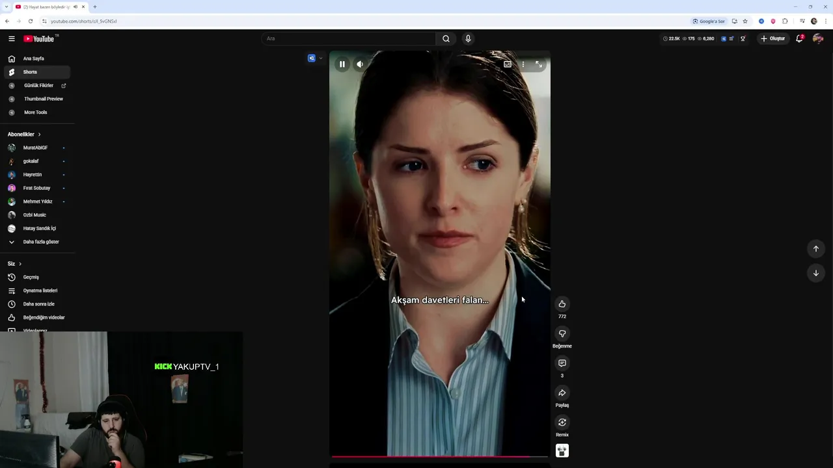This screenshot has width=833, height=468.
Task: Open the dropdown arrow beside the blue player extension icon
Action: (x=320, y=58)
